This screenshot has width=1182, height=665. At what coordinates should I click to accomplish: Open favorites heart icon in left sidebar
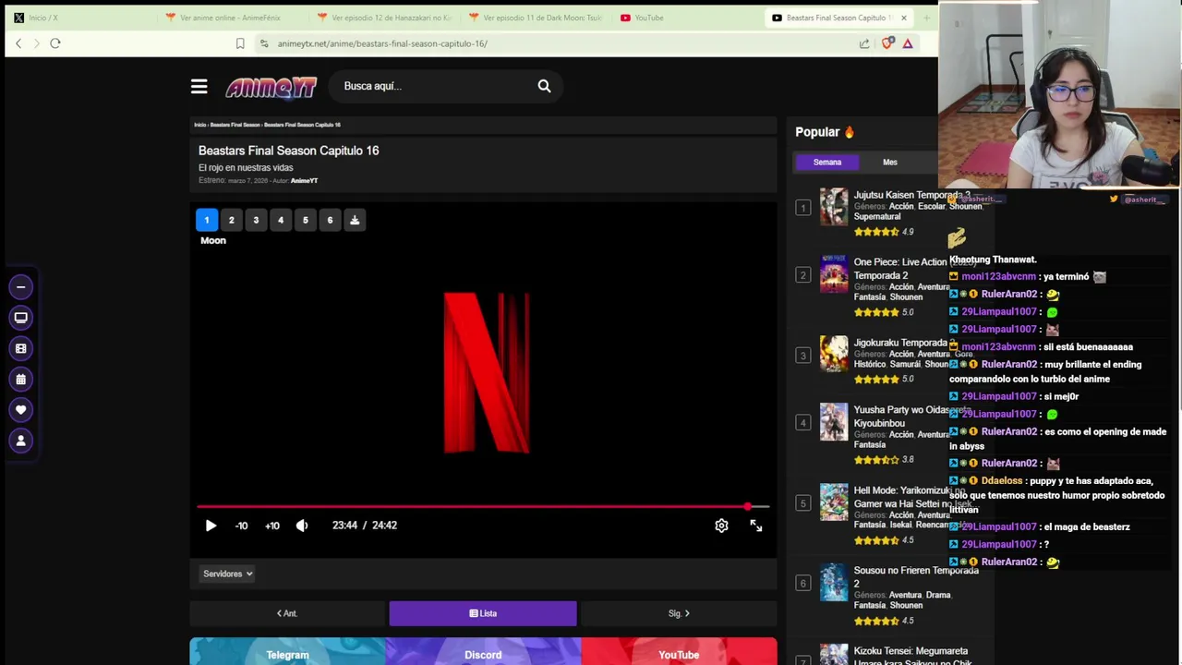pos(20,410)
